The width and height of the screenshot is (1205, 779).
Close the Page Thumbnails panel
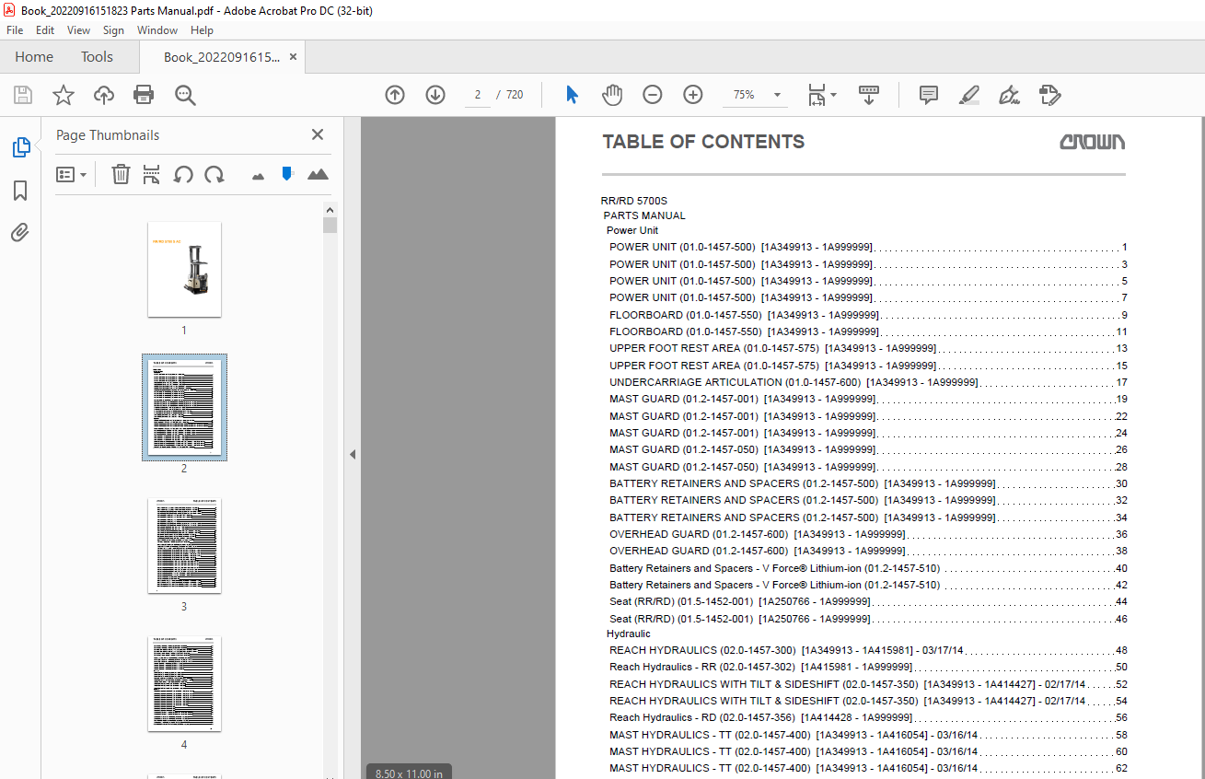coord(318,134)
